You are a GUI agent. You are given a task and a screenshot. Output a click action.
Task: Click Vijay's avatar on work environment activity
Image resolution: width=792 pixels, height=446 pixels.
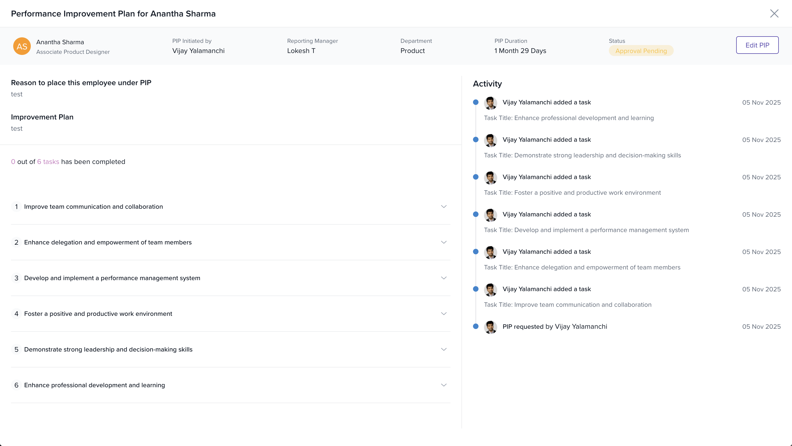click(490, 178)
